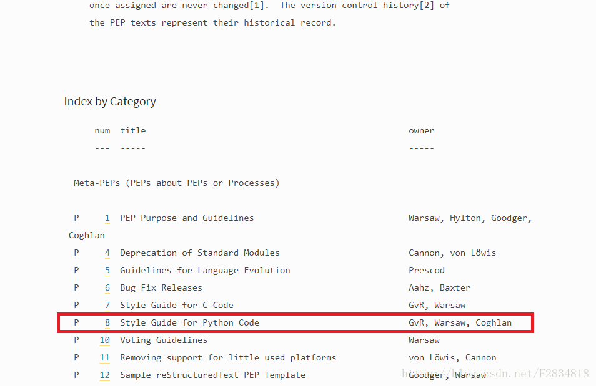Click title 'Style Guide for C Code'
Viewport: 596px width, 386px height.
point(176,305)
